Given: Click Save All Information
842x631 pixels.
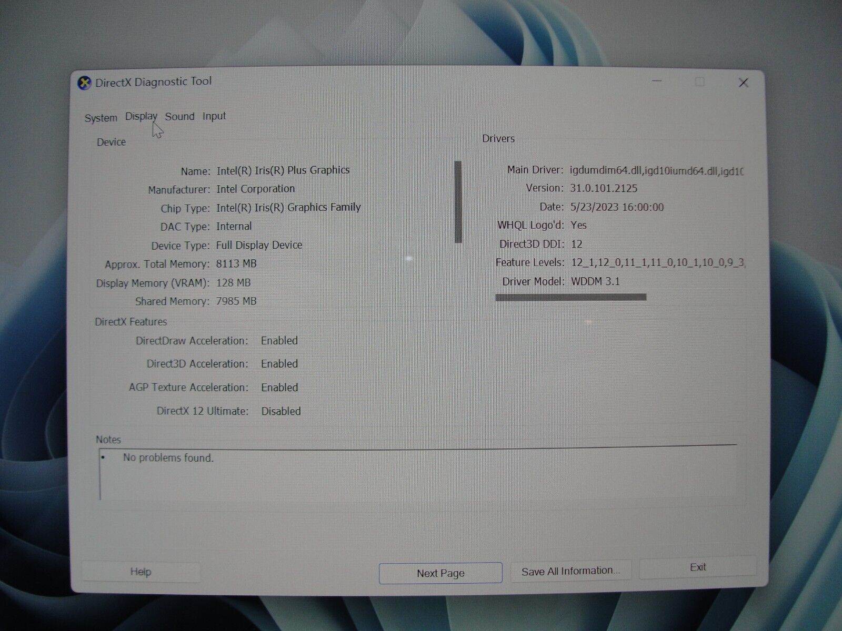Looking at the screenshot, I should click(x=570, y=570).
